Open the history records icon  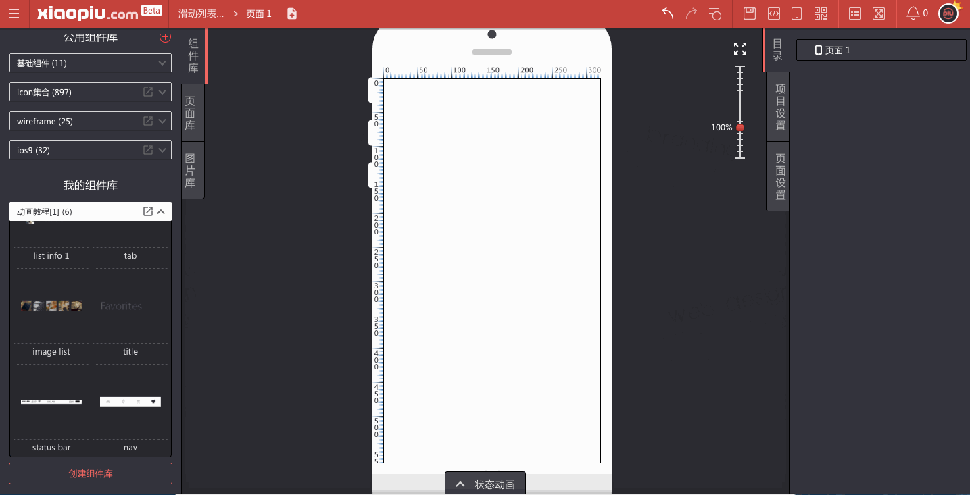(715, 14)
